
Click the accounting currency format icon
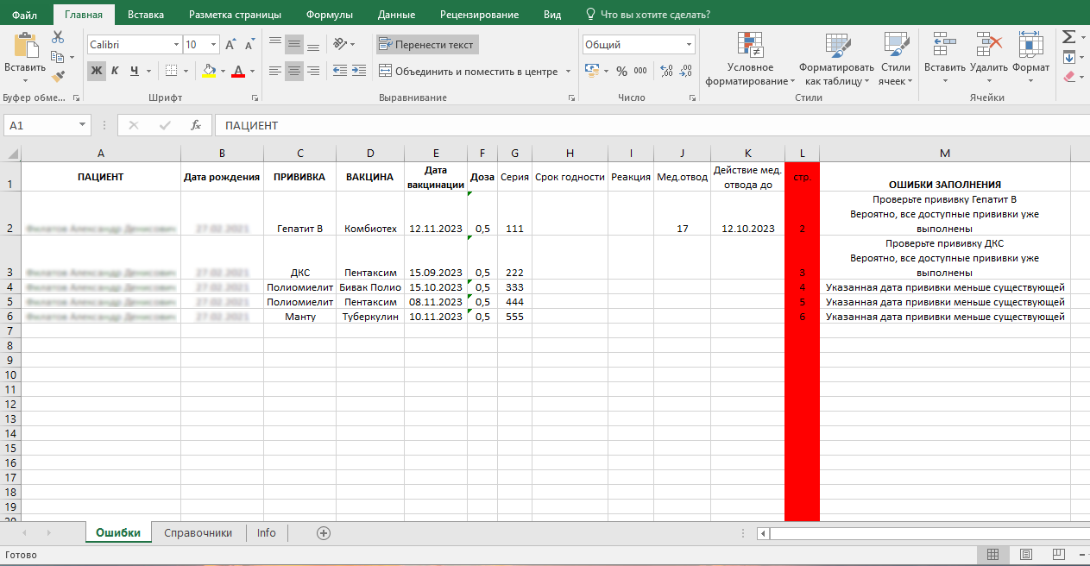click(592, 71)
